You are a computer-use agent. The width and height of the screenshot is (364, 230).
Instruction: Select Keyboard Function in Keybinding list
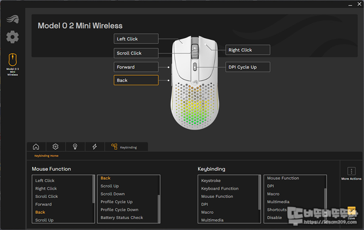click(x=220, y=188)
